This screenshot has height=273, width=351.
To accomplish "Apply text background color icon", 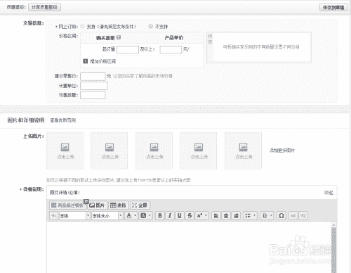I will click(x=143, y=215).
